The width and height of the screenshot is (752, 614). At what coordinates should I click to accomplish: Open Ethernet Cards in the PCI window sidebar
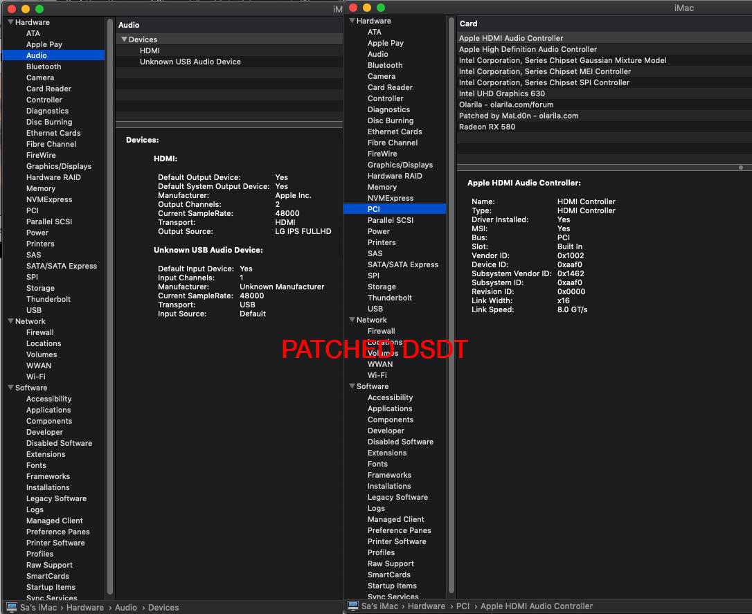click(x=395, y=132)
